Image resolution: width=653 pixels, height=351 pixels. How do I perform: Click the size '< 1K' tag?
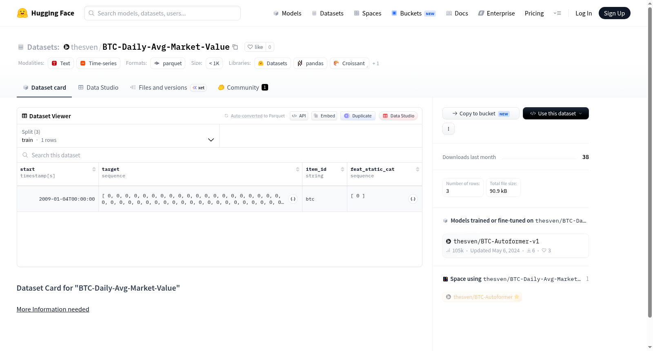pos(214,63)
